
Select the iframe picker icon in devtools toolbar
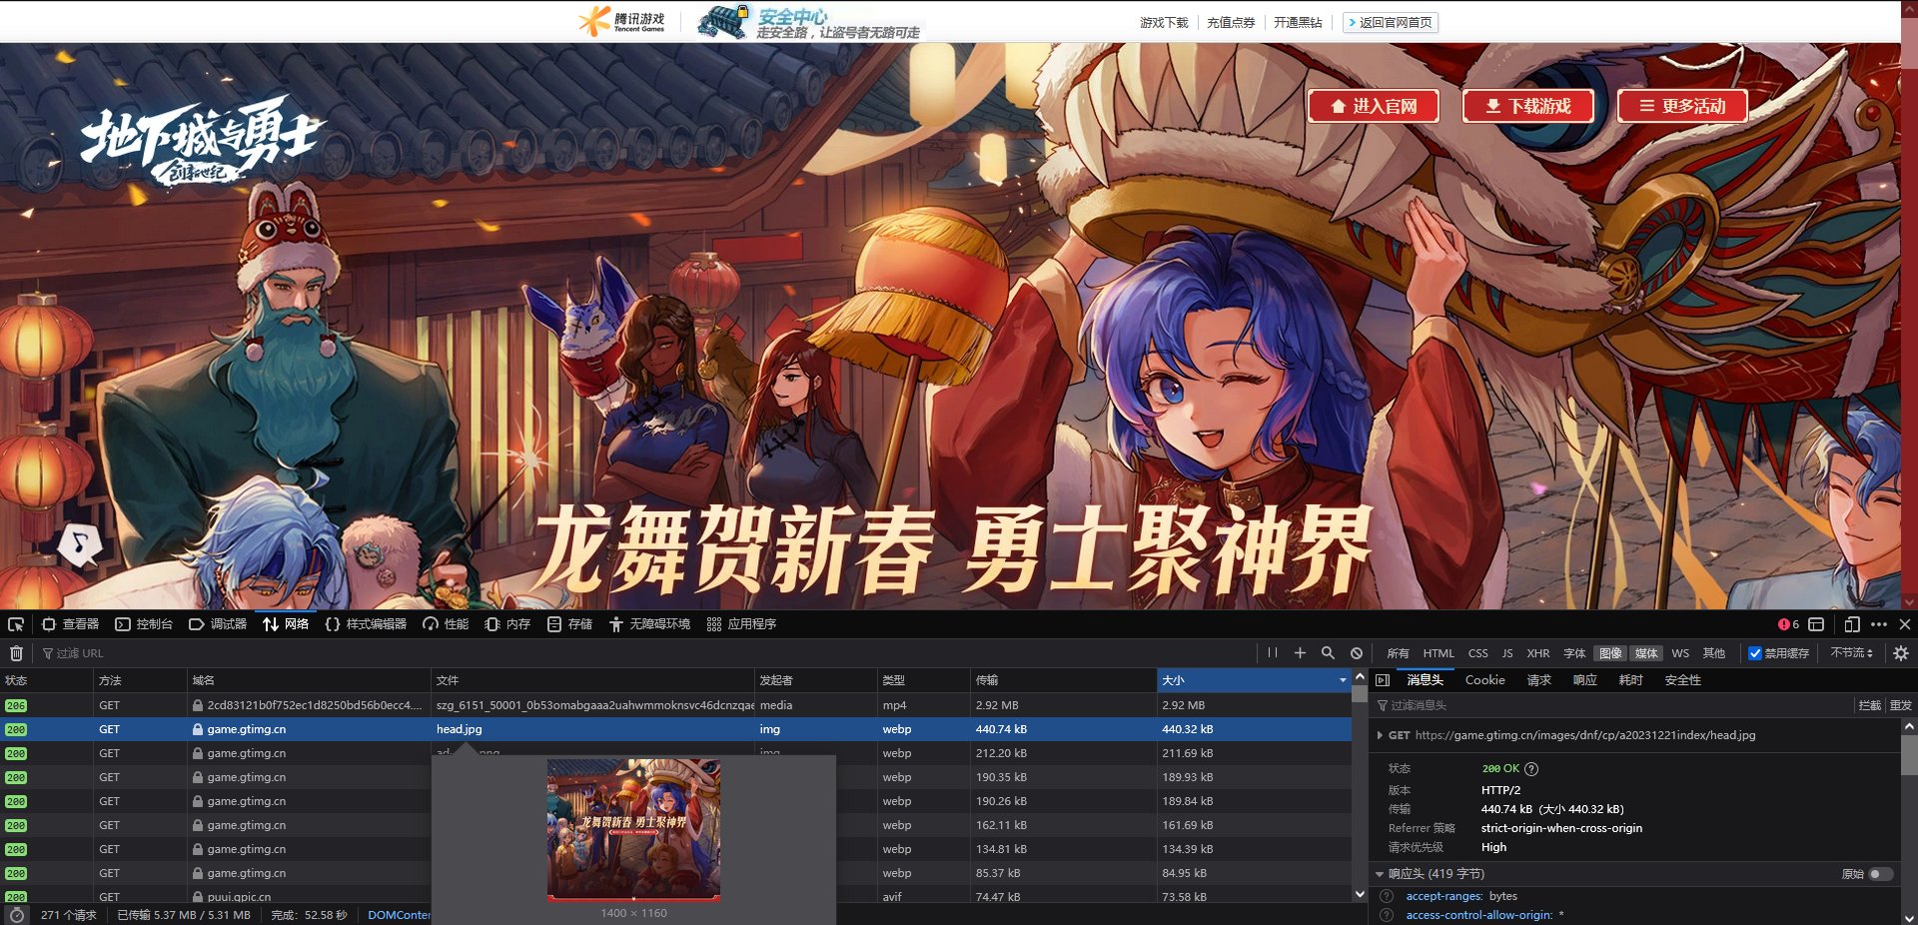(1816, 624)
